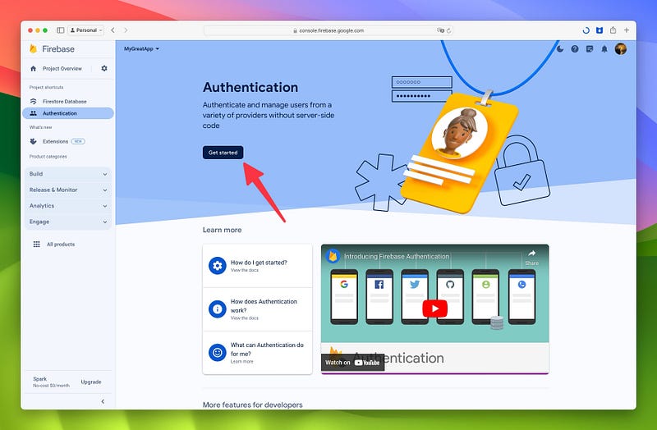
Task: Play the Firebase Authentication video
Action: click(435, 309)
